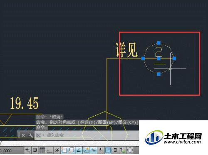Select the number 2 inside the circle
Viewport: 208px width, 155px height.
click(x=158, y=52)
